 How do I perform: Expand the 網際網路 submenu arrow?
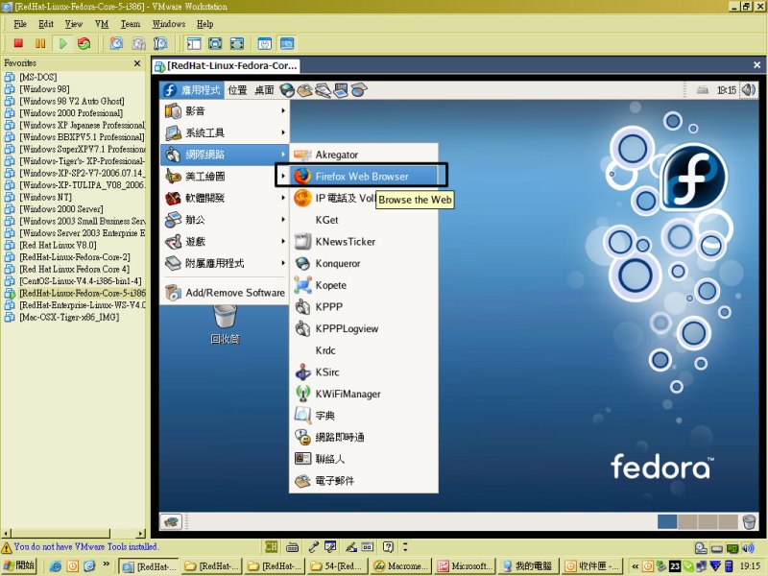pyautogui.click(x=283, y=155)
